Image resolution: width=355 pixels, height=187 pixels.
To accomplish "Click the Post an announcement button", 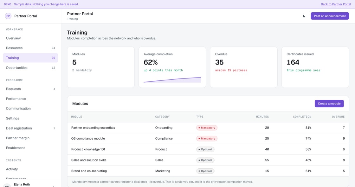I will (x=330, y=16).
